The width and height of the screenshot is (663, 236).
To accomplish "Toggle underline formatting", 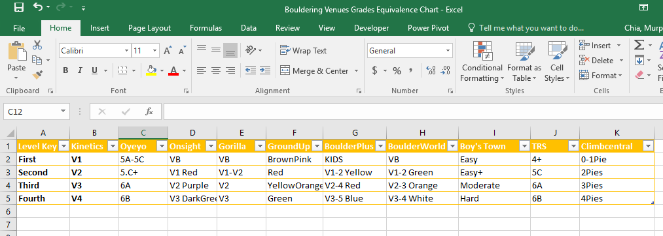I will point(94,70).
